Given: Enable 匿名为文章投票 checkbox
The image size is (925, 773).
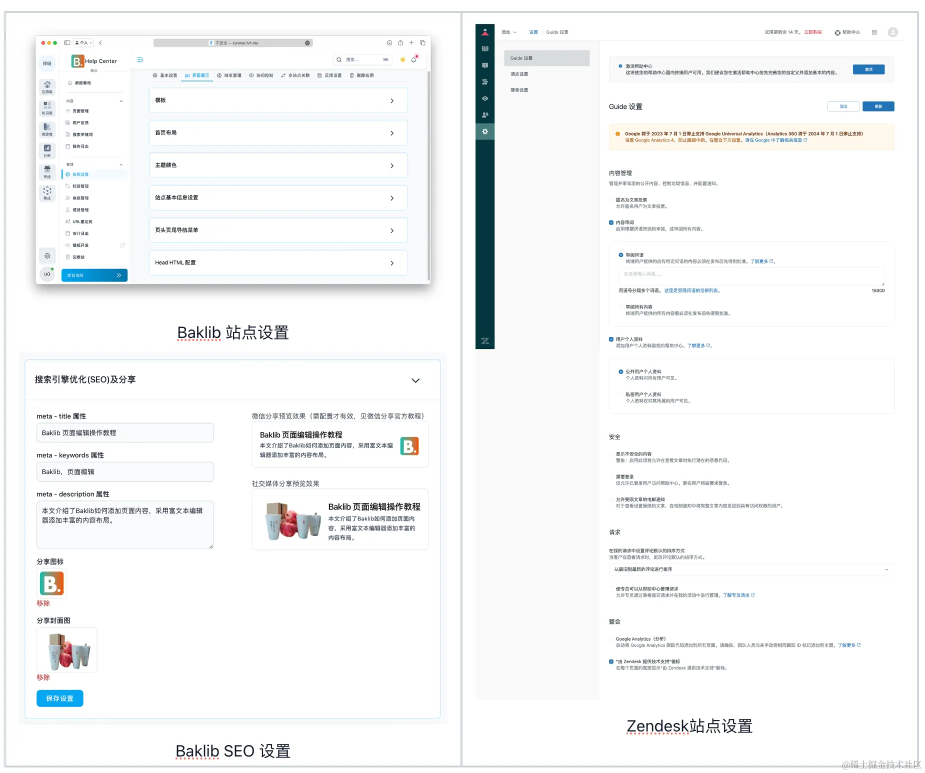Looking at the screenshot, I should tap(611, 200).
